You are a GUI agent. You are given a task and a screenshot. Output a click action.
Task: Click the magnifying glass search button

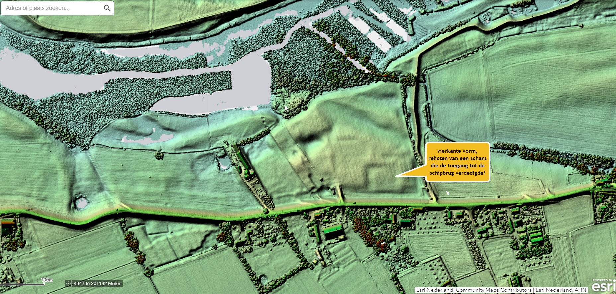point(107,8)
